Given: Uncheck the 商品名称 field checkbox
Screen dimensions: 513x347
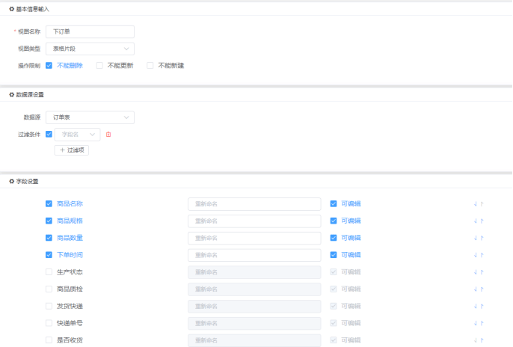Looking at the screenshot, I should tap(49, 203).
